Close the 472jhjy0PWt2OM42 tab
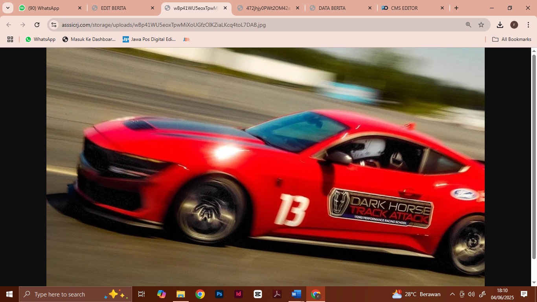This screenshot has width=537, height=302. click(x=298, y=8)
